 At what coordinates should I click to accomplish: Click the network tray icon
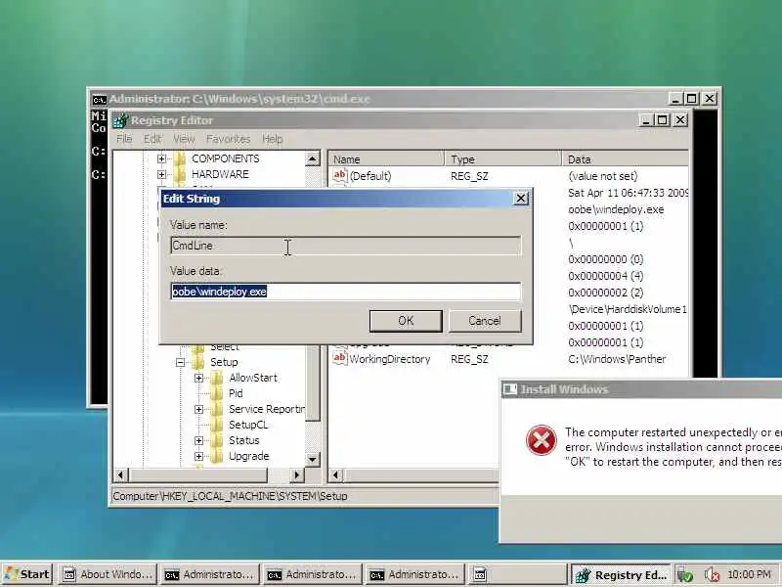click(686, 575)
